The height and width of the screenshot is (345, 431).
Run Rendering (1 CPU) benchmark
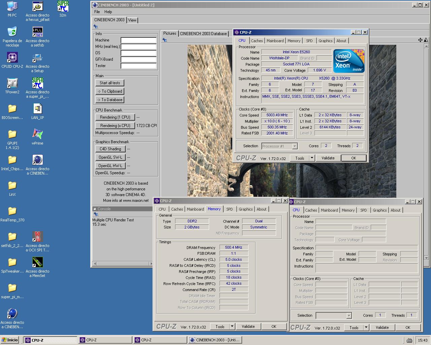click(x=115, y=117)
